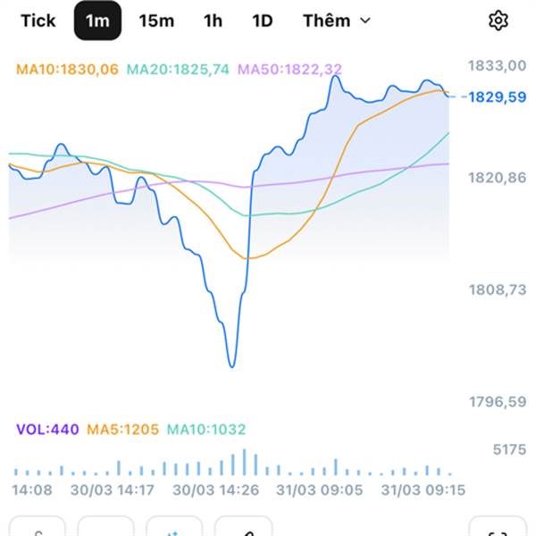Click the MA50 indicator label

click(289, 69)
